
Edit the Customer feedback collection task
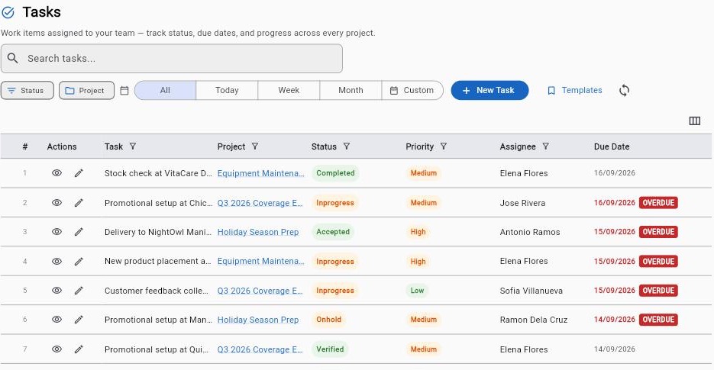click(79, 291)
